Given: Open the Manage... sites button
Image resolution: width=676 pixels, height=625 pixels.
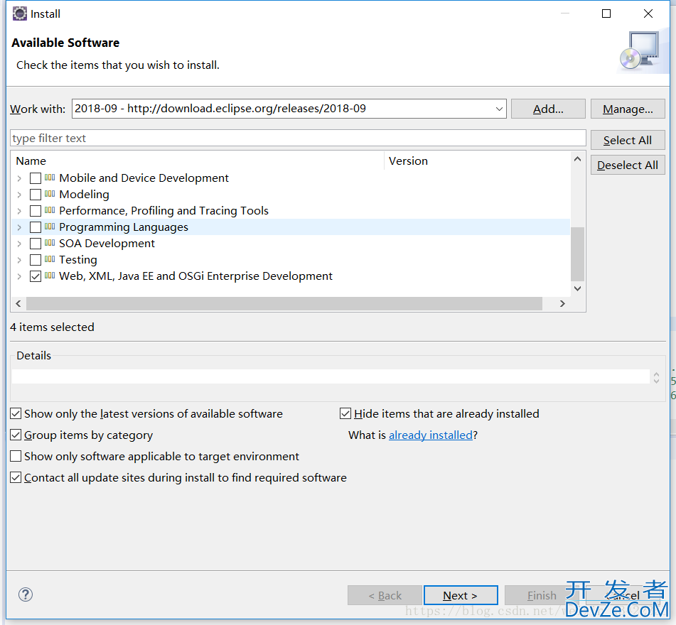Looking at the screenshot, I should 628,109.
